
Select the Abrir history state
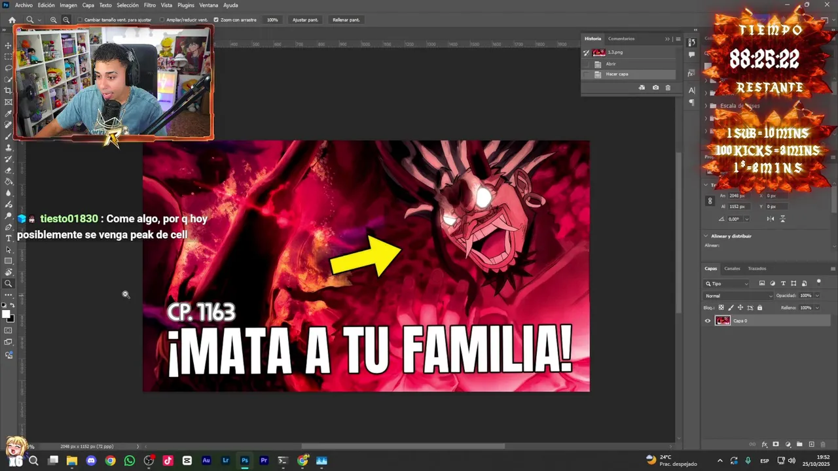pos(629,64)
